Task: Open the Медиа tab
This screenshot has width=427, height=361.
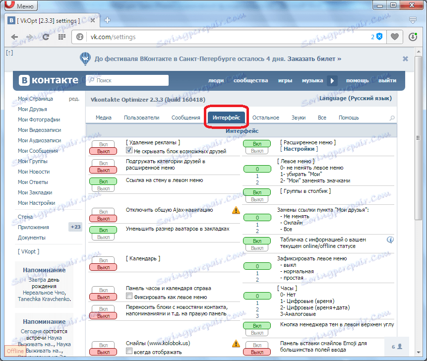Action: tap(104, 118)
